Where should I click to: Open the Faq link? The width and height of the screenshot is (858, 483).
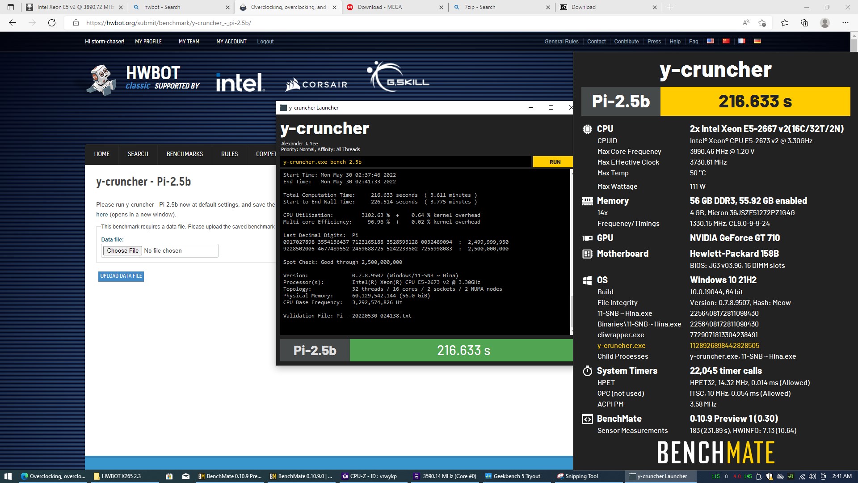pos(693,42)
